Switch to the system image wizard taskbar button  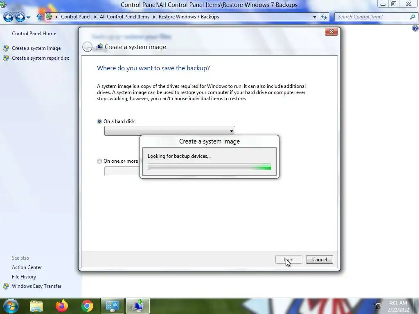click(x=138, y=306)
